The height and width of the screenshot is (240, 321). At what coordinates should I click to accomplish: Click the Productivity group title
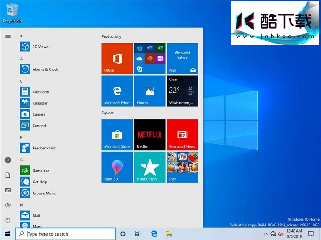point(112,37)
